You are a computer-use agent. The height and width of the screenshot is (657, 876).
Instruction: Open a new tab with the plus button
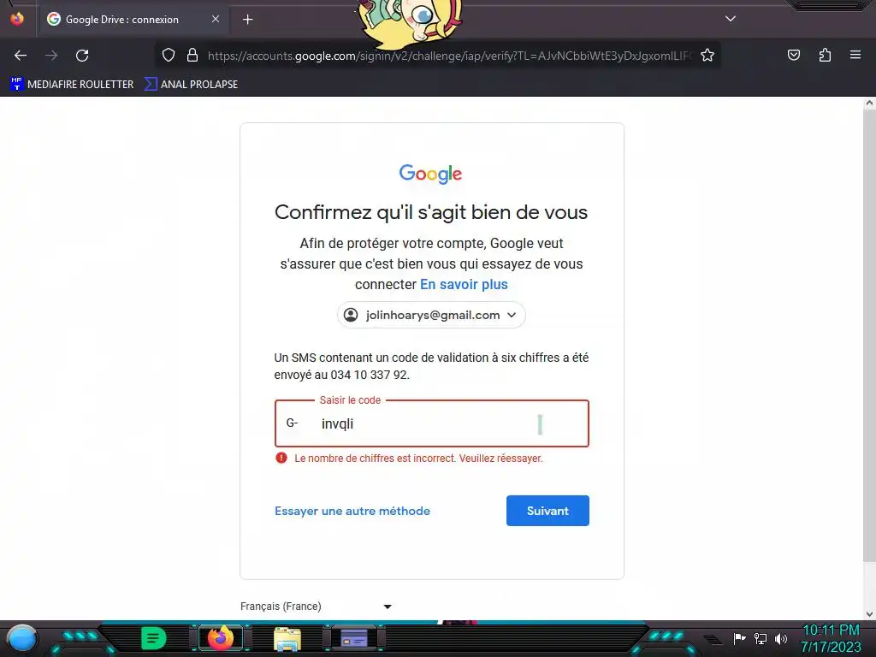pyautogui.click(x=247, y=20)
